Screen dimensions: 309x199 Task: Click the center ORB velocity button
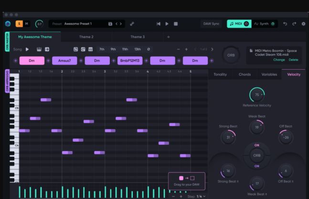click(256, 156)
